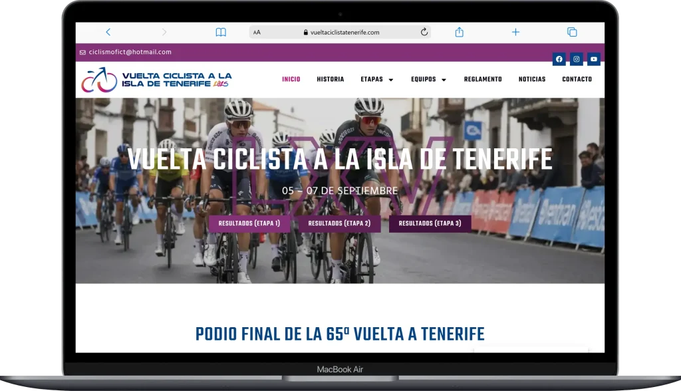681x391 pixels.
Task: Open the Historia menu item
Action: pyautogui.click(x=331, y=79)
